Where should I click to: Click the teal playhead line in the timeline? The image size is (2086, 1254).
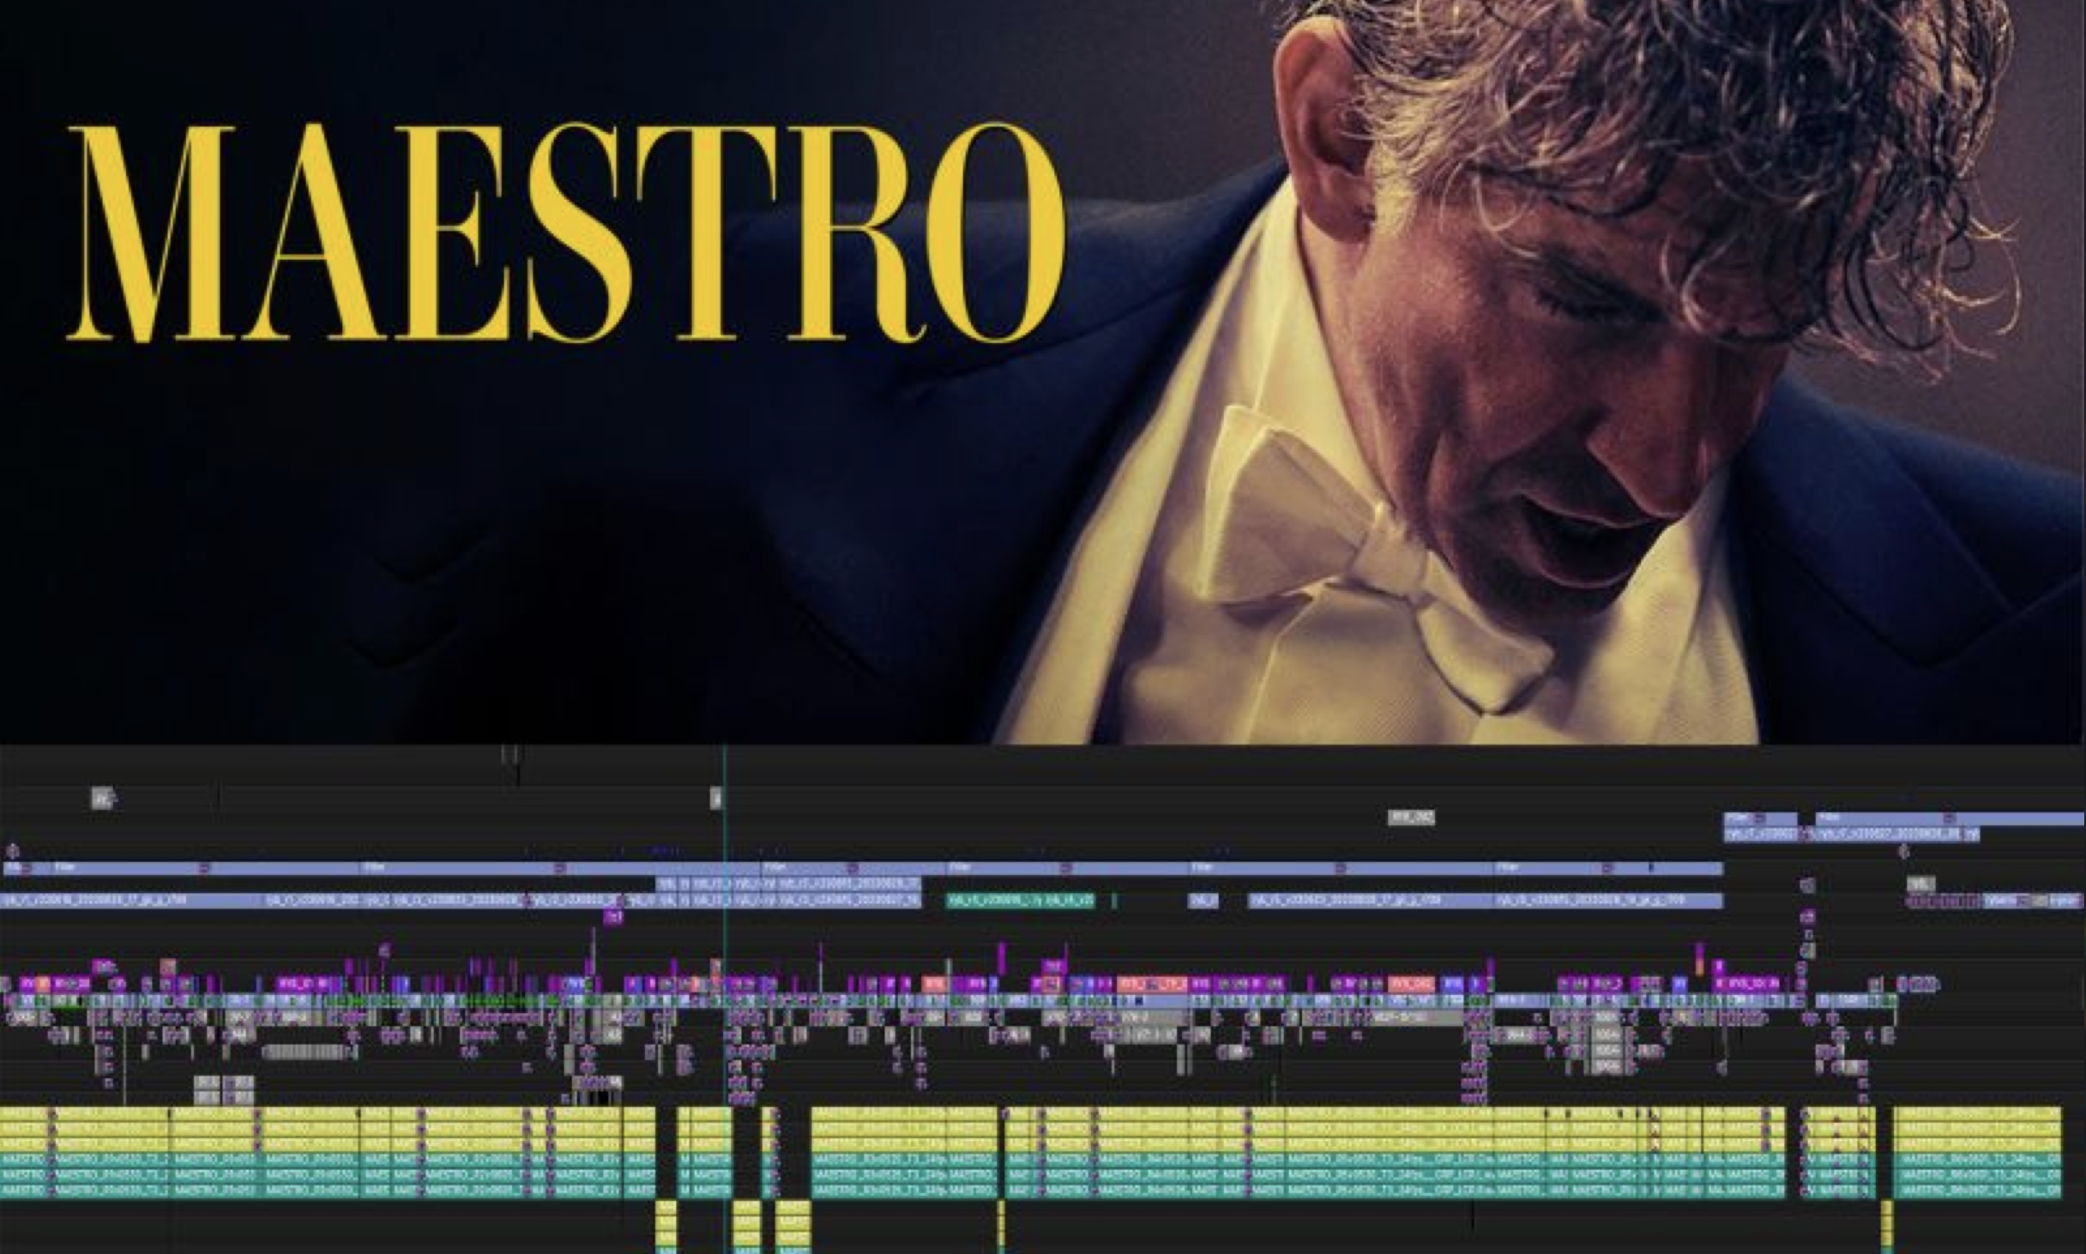(x=725, y=999)
